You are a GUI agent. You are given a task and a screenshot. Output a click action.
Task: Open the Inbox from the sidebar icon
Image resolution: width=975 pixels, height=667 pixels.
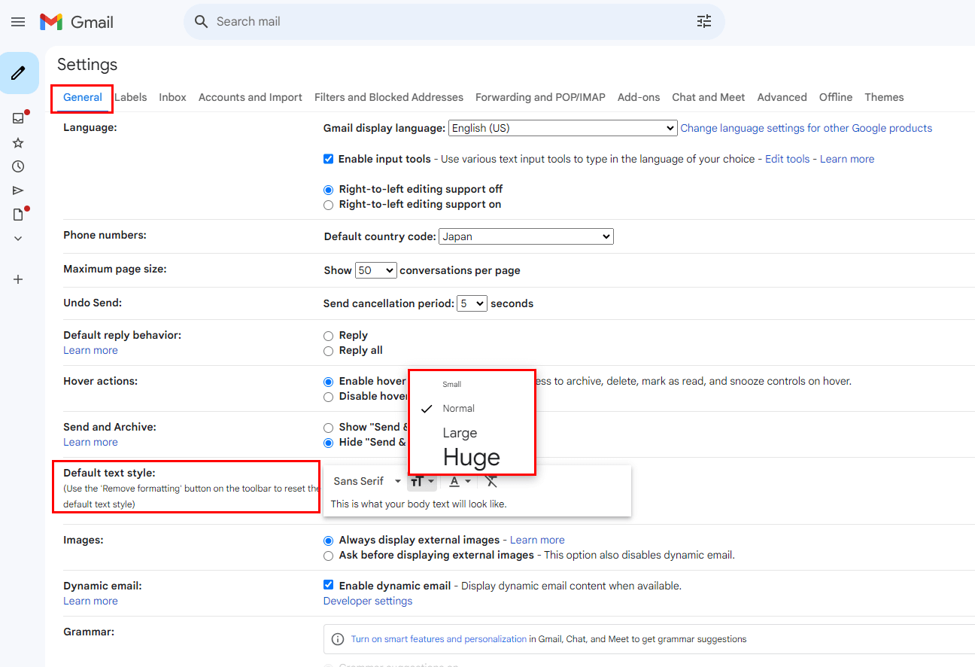coord(18,118)
